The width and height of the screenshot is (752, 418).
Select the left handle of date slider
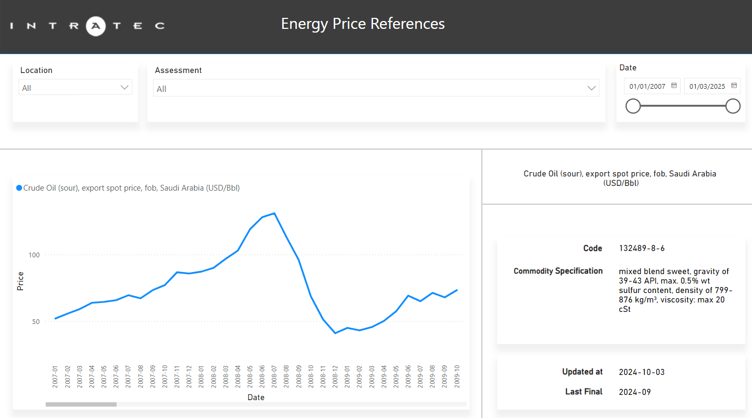point(633,107)
